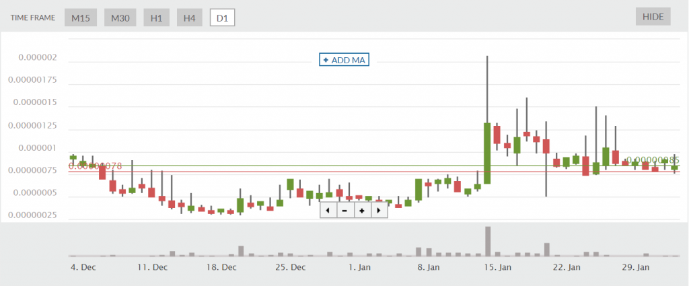The image size is (689, 286).
Task: Zoom out using minus icon
Action: coord(345,211)
